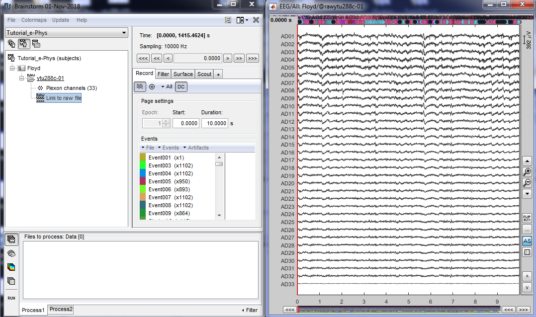Select the process time-frequency colored icon
The image size is (536, 317).
point(11,267)
